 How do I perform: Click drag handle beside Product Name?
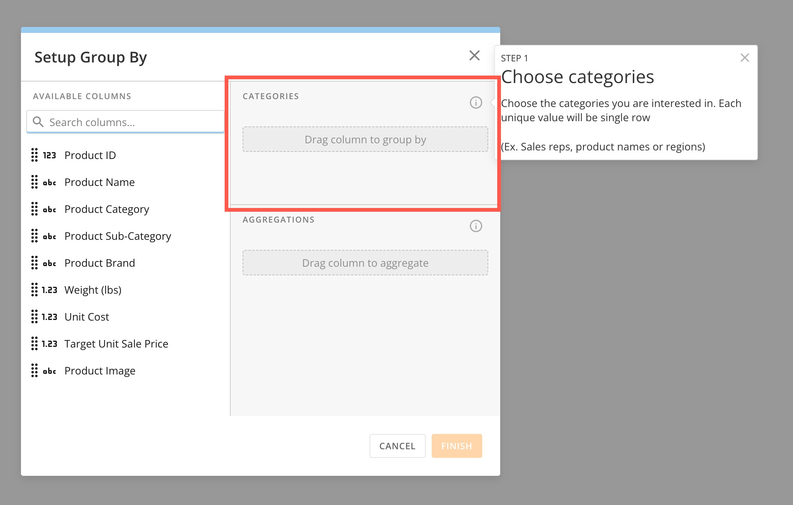click(34, 182)
